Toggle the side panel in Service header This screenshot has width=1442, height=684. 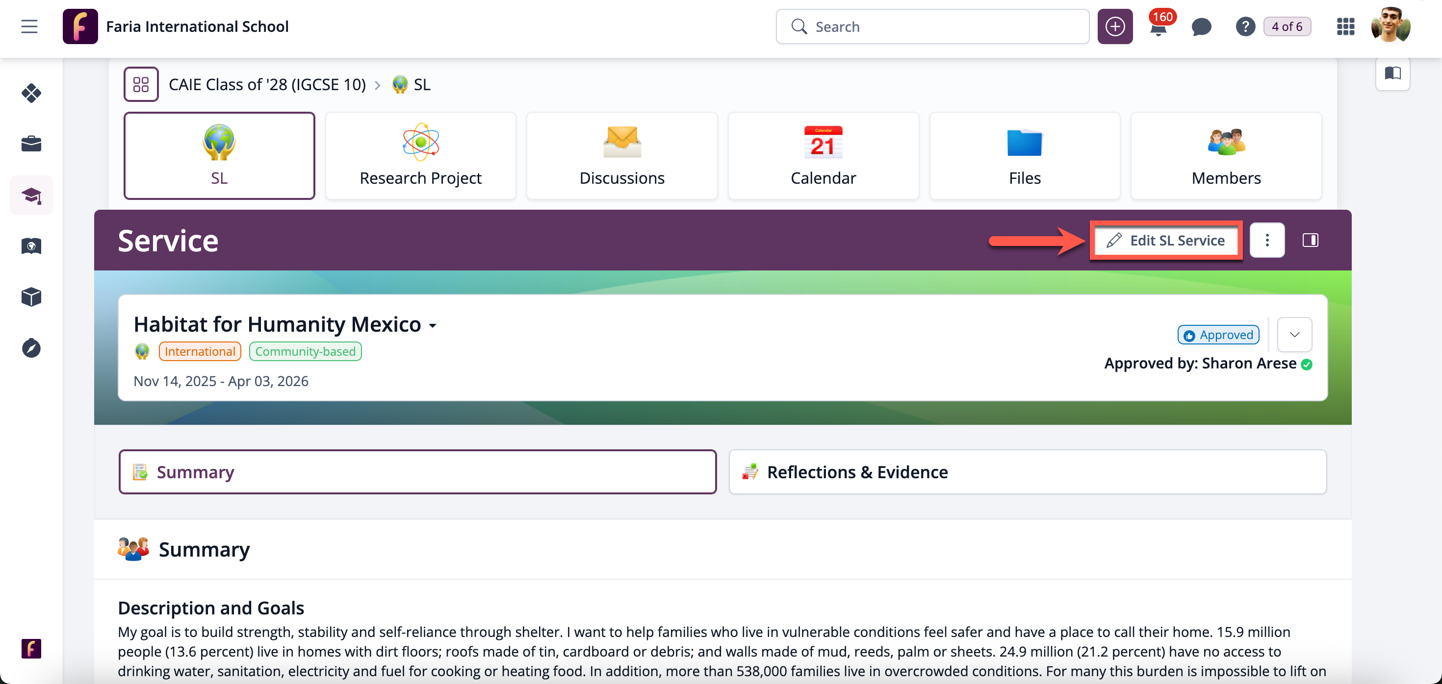[1310, 240]
